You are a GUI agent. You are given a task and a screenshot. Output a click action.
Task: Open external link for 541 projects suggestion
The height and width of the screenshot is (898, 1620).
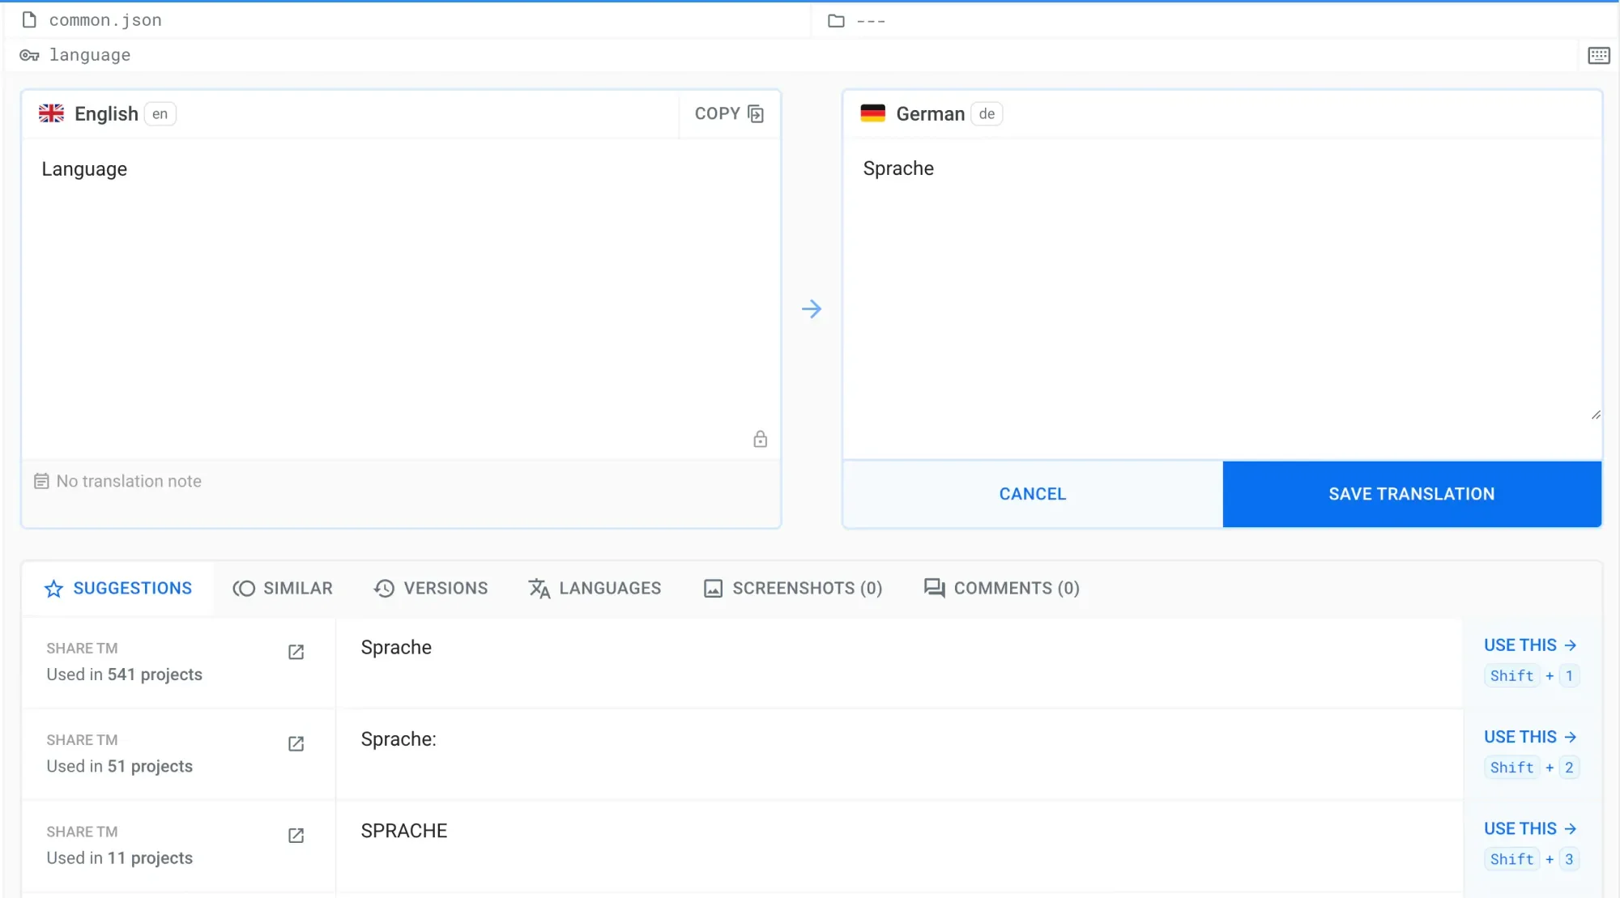296,652
